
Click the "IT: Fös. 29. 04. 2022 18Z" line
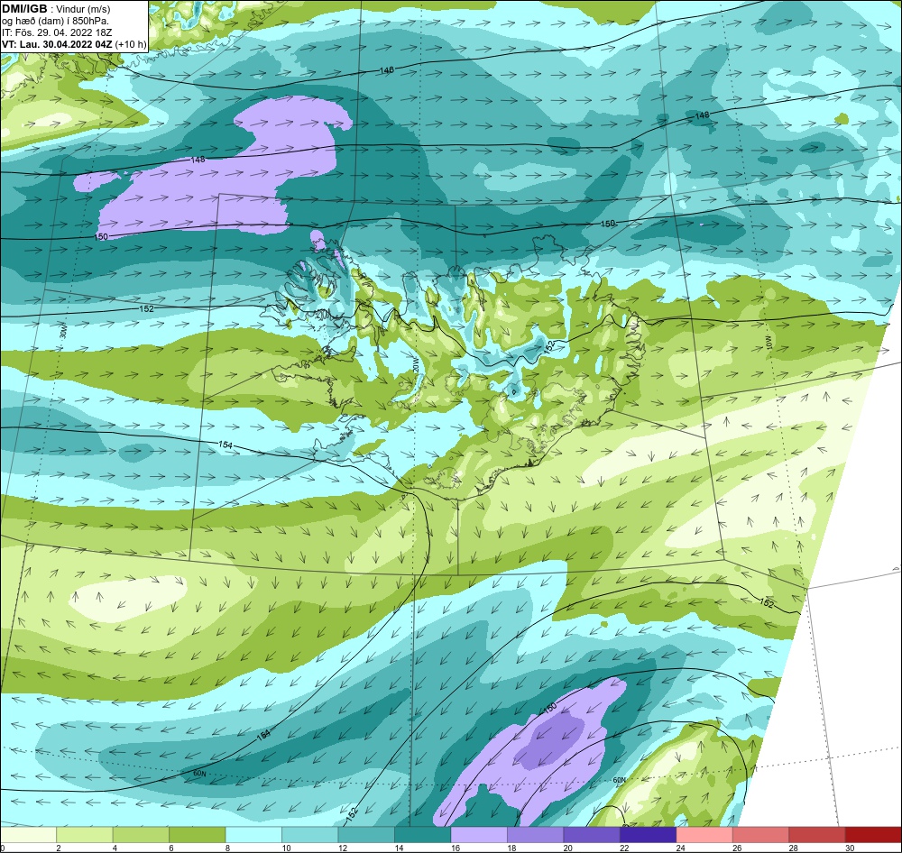coord(56,32)
